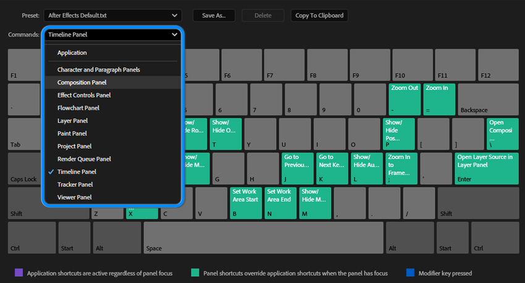525x283 pixels.
Task: Click the F1 key
Action: (x=24, y=65)
